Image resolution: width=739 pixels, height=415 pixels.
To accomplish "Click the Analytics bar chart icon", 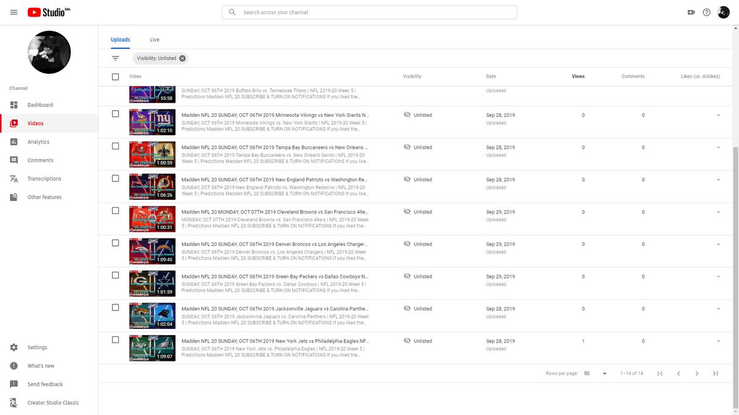I will pos(14,142).
